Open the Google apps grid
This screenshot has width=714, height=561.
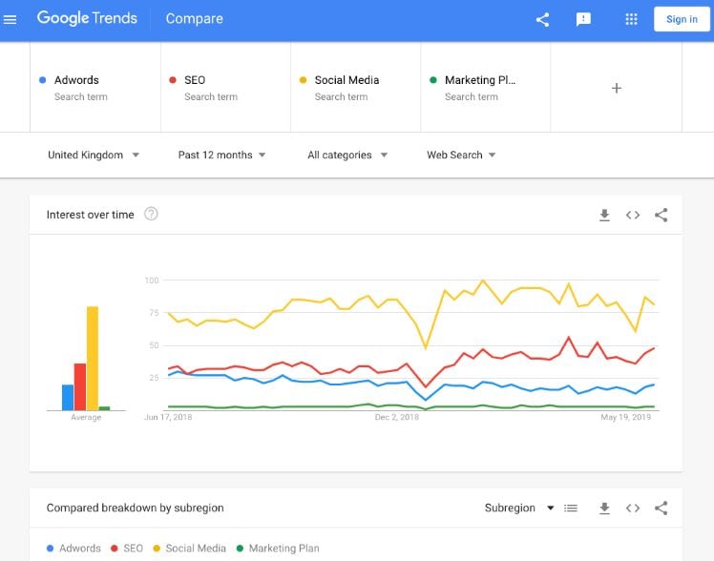pyautogui.click(x=631, y=19)
